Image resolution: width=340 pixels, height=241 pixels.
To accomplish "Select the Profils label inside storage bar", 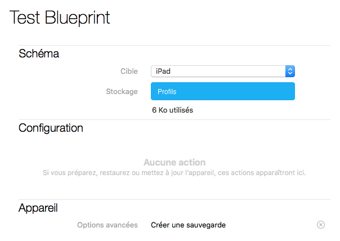I will click(167, 92).
